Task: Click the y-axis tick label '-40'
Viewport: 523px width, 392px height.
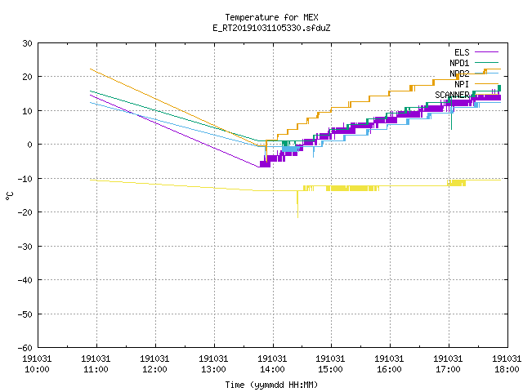Action: click(x=25, y=280)
